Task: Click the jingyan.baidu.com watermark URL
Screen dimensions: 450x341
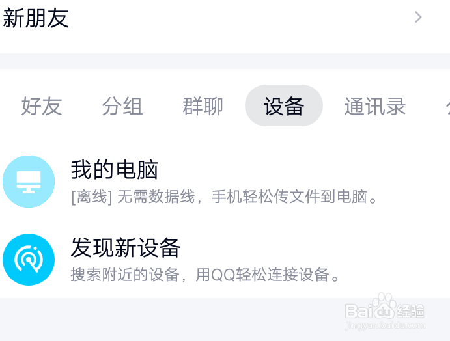Action: pos(386,325)
